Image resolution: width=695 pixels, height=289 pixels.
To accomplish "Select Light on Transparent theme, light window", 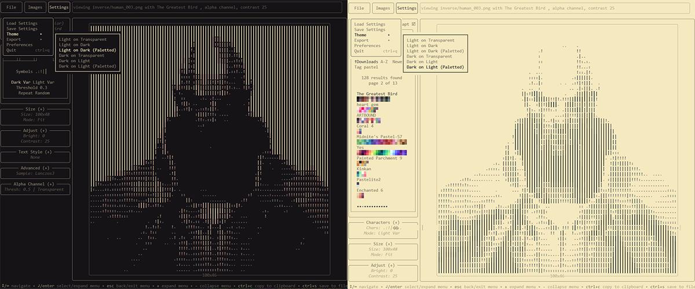I will click(x=431, y=40).
